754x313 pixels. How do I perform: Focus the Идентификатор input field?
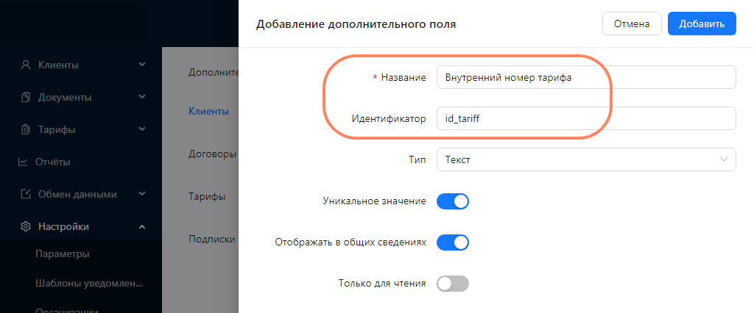tap(586, 118)
